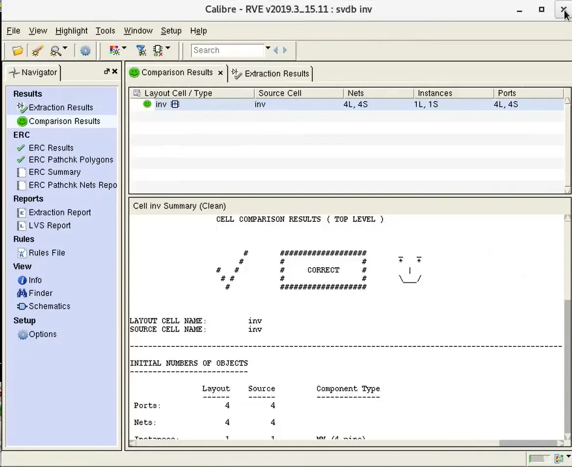Screen dimensions: 572x467
Task: Expand the zoom magnifier dropdown arrow
Action: pos(65,48)
